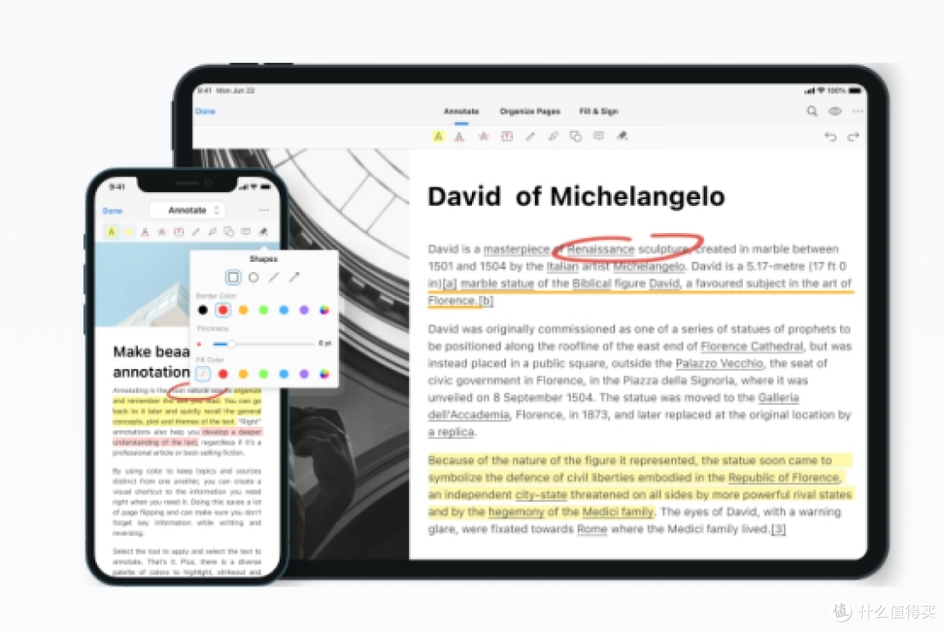Tap Done on the iPad
Image resolution: width=944 pixels, height=631 pixels.
tap(205, 111)
